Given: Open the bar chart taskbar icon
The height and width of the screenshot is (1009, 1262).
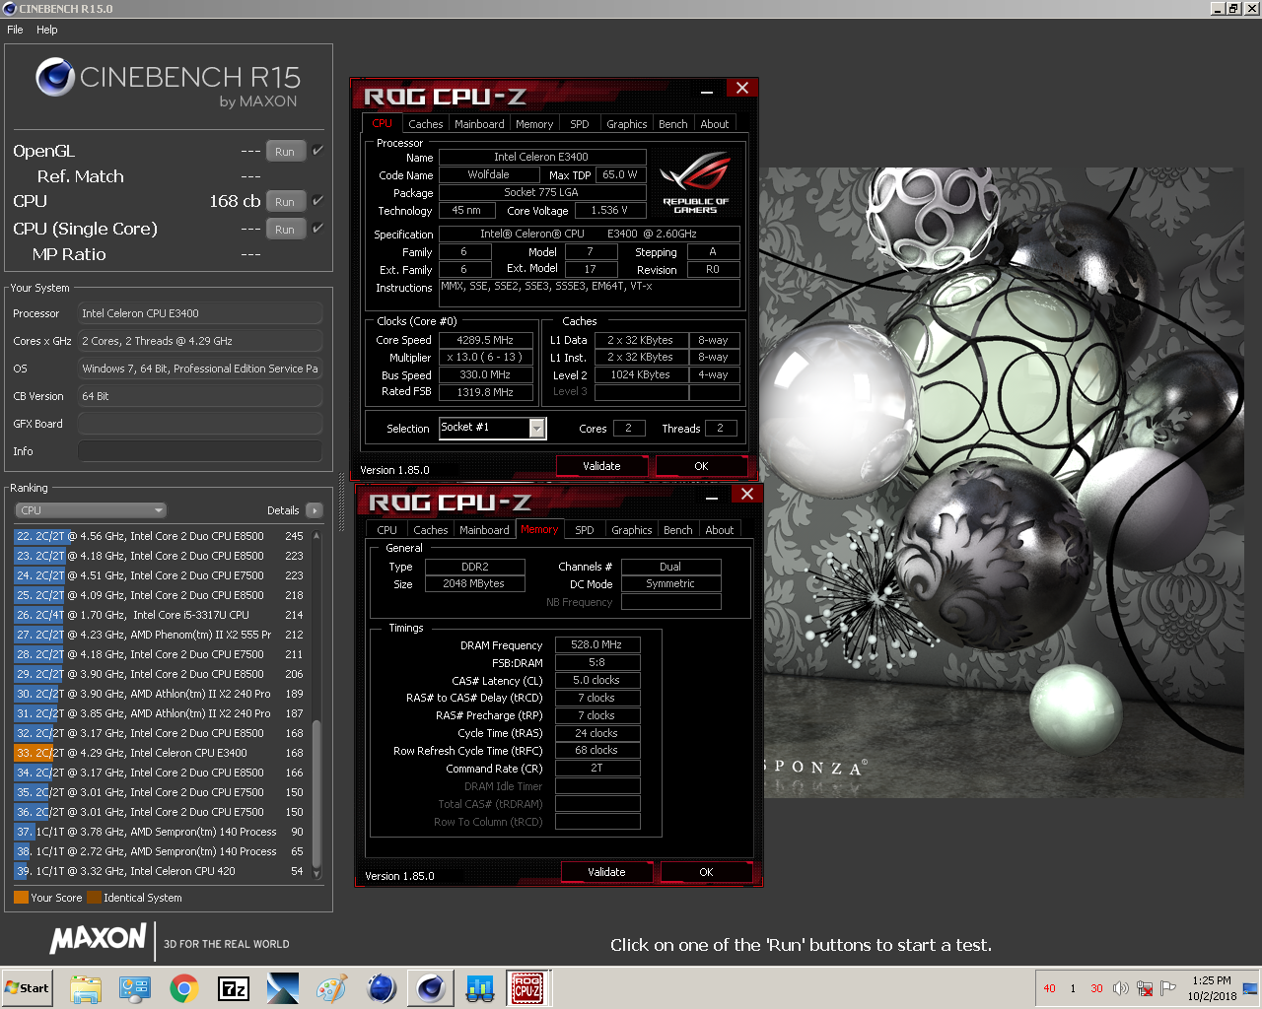Looking at the screenshot, I should point(480,988).
